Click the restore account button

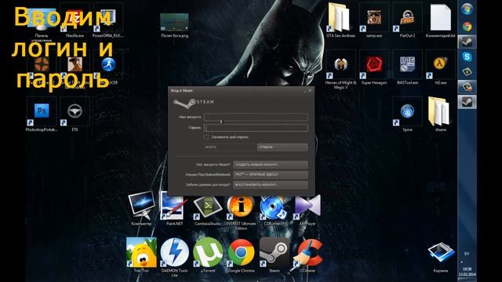tap(270, 185)
